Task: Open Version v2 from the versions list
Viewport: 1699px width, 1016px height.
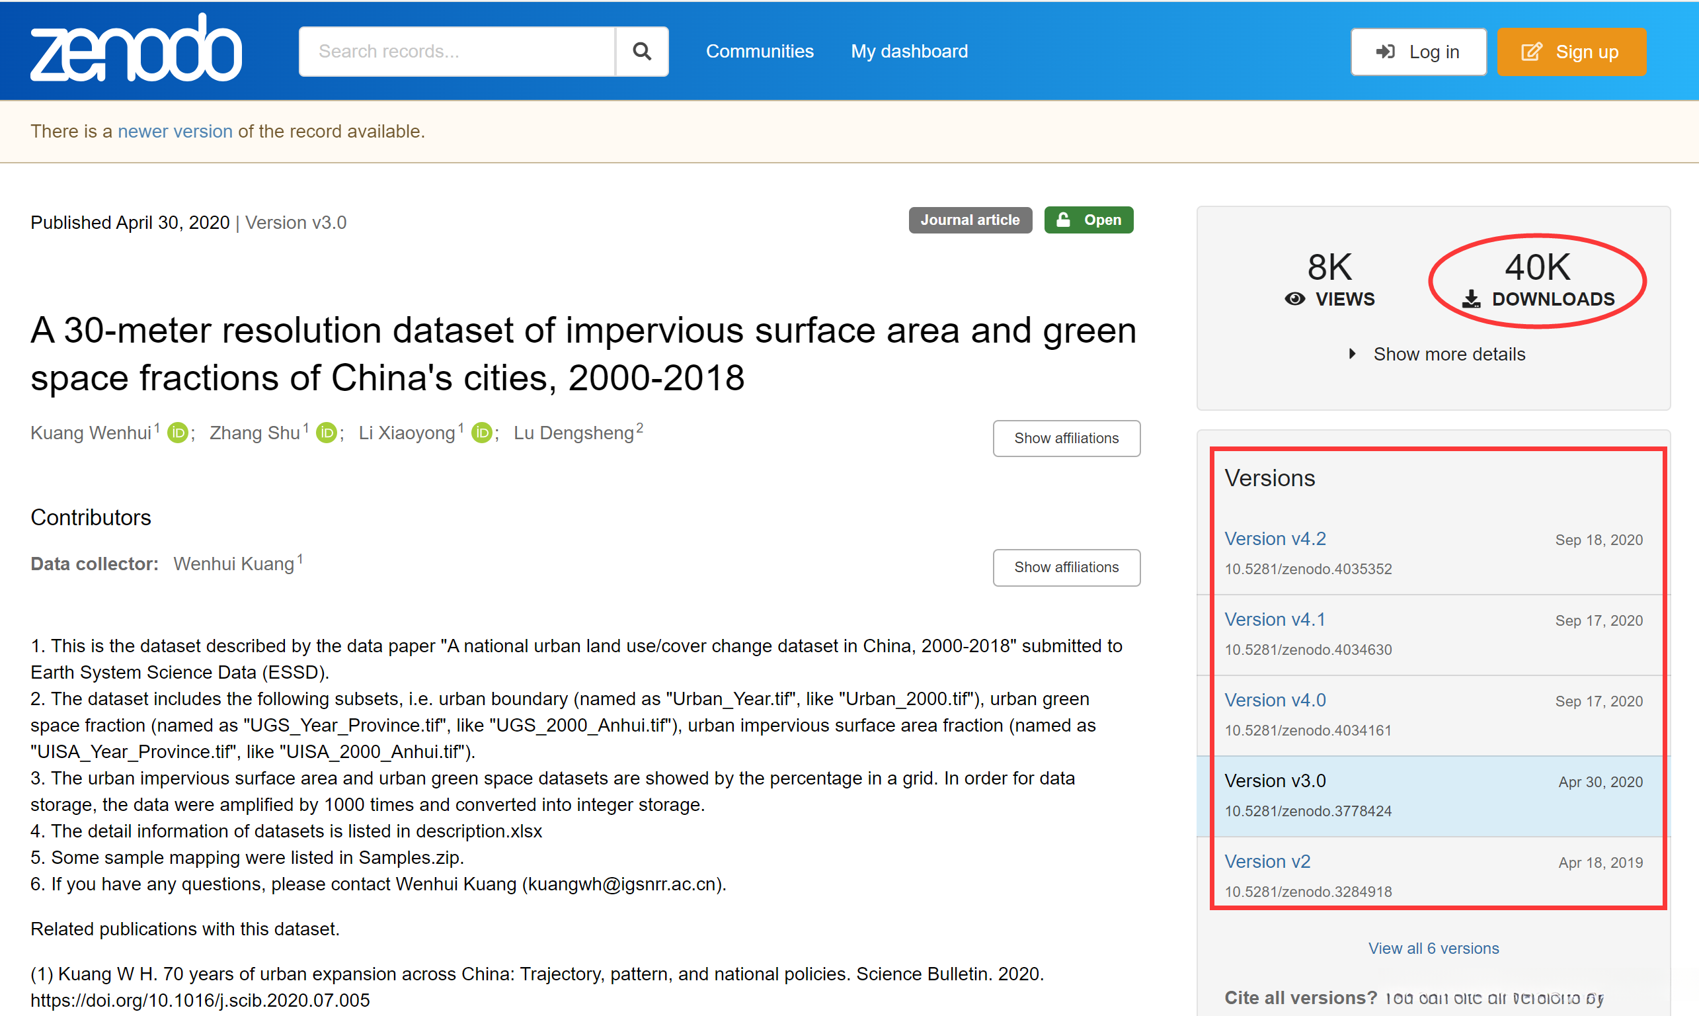Action: [1267, 861]
